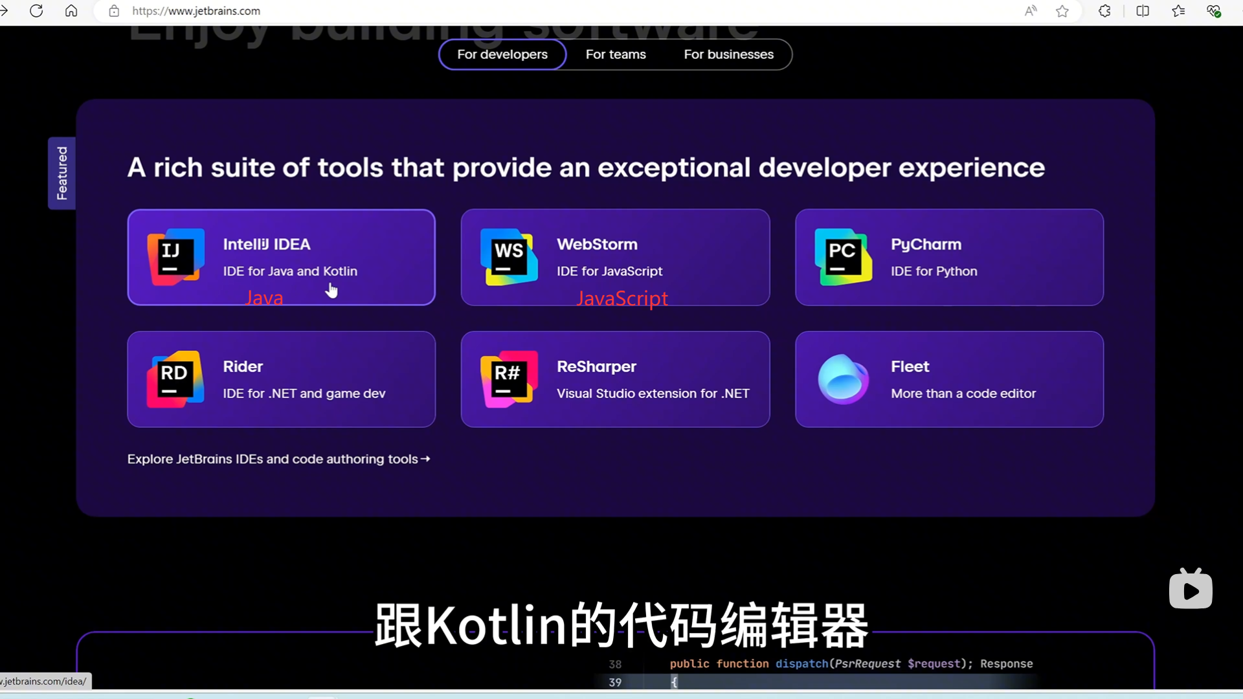Viewport: 1243px width, 699px height.
Task: Refresh the page in the browser
Action: click(36, 11)
